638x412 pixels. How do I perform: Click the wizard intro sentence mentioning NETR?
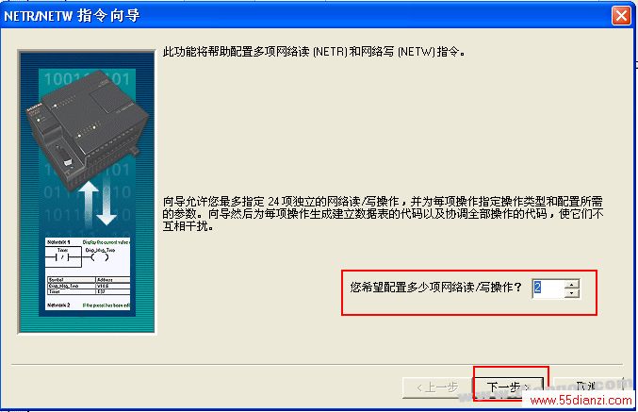pyautogui.click(x=314, y=52)
